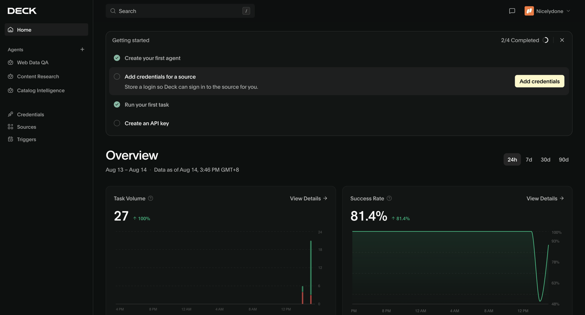Open the Content Research agent
This screenshot has width=585, height=315.
click(x=46, y=77)
